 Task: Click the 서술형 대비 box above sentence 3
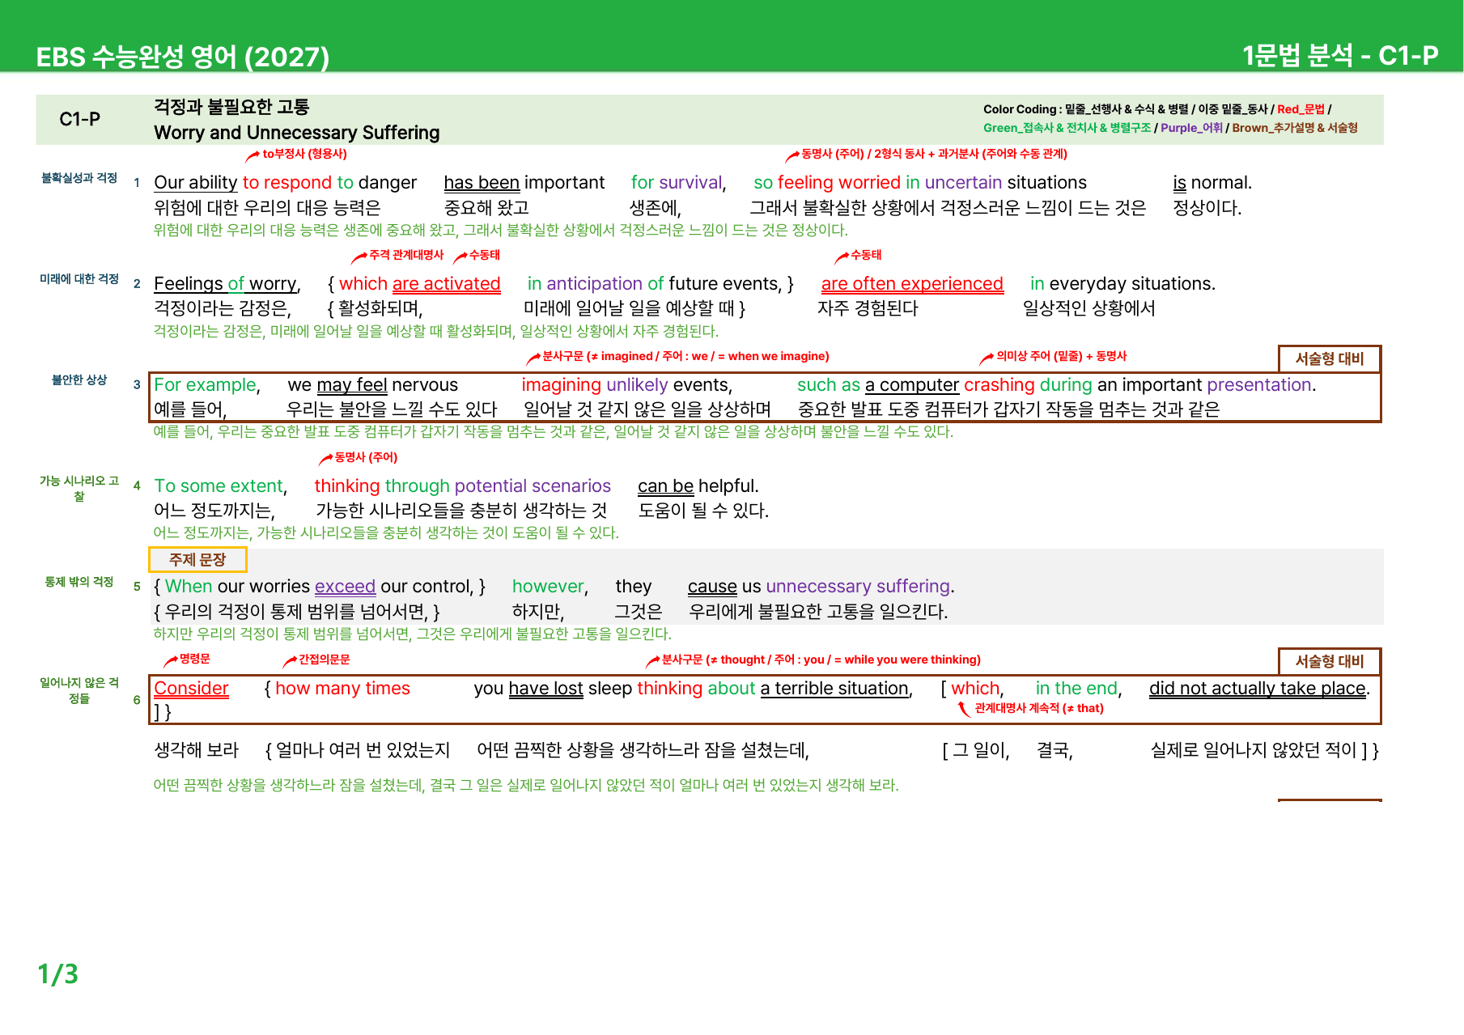(1329, 358)
